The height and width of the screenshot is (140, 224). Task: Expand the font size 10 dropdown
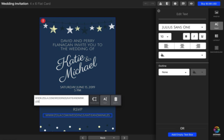point(165,37)
